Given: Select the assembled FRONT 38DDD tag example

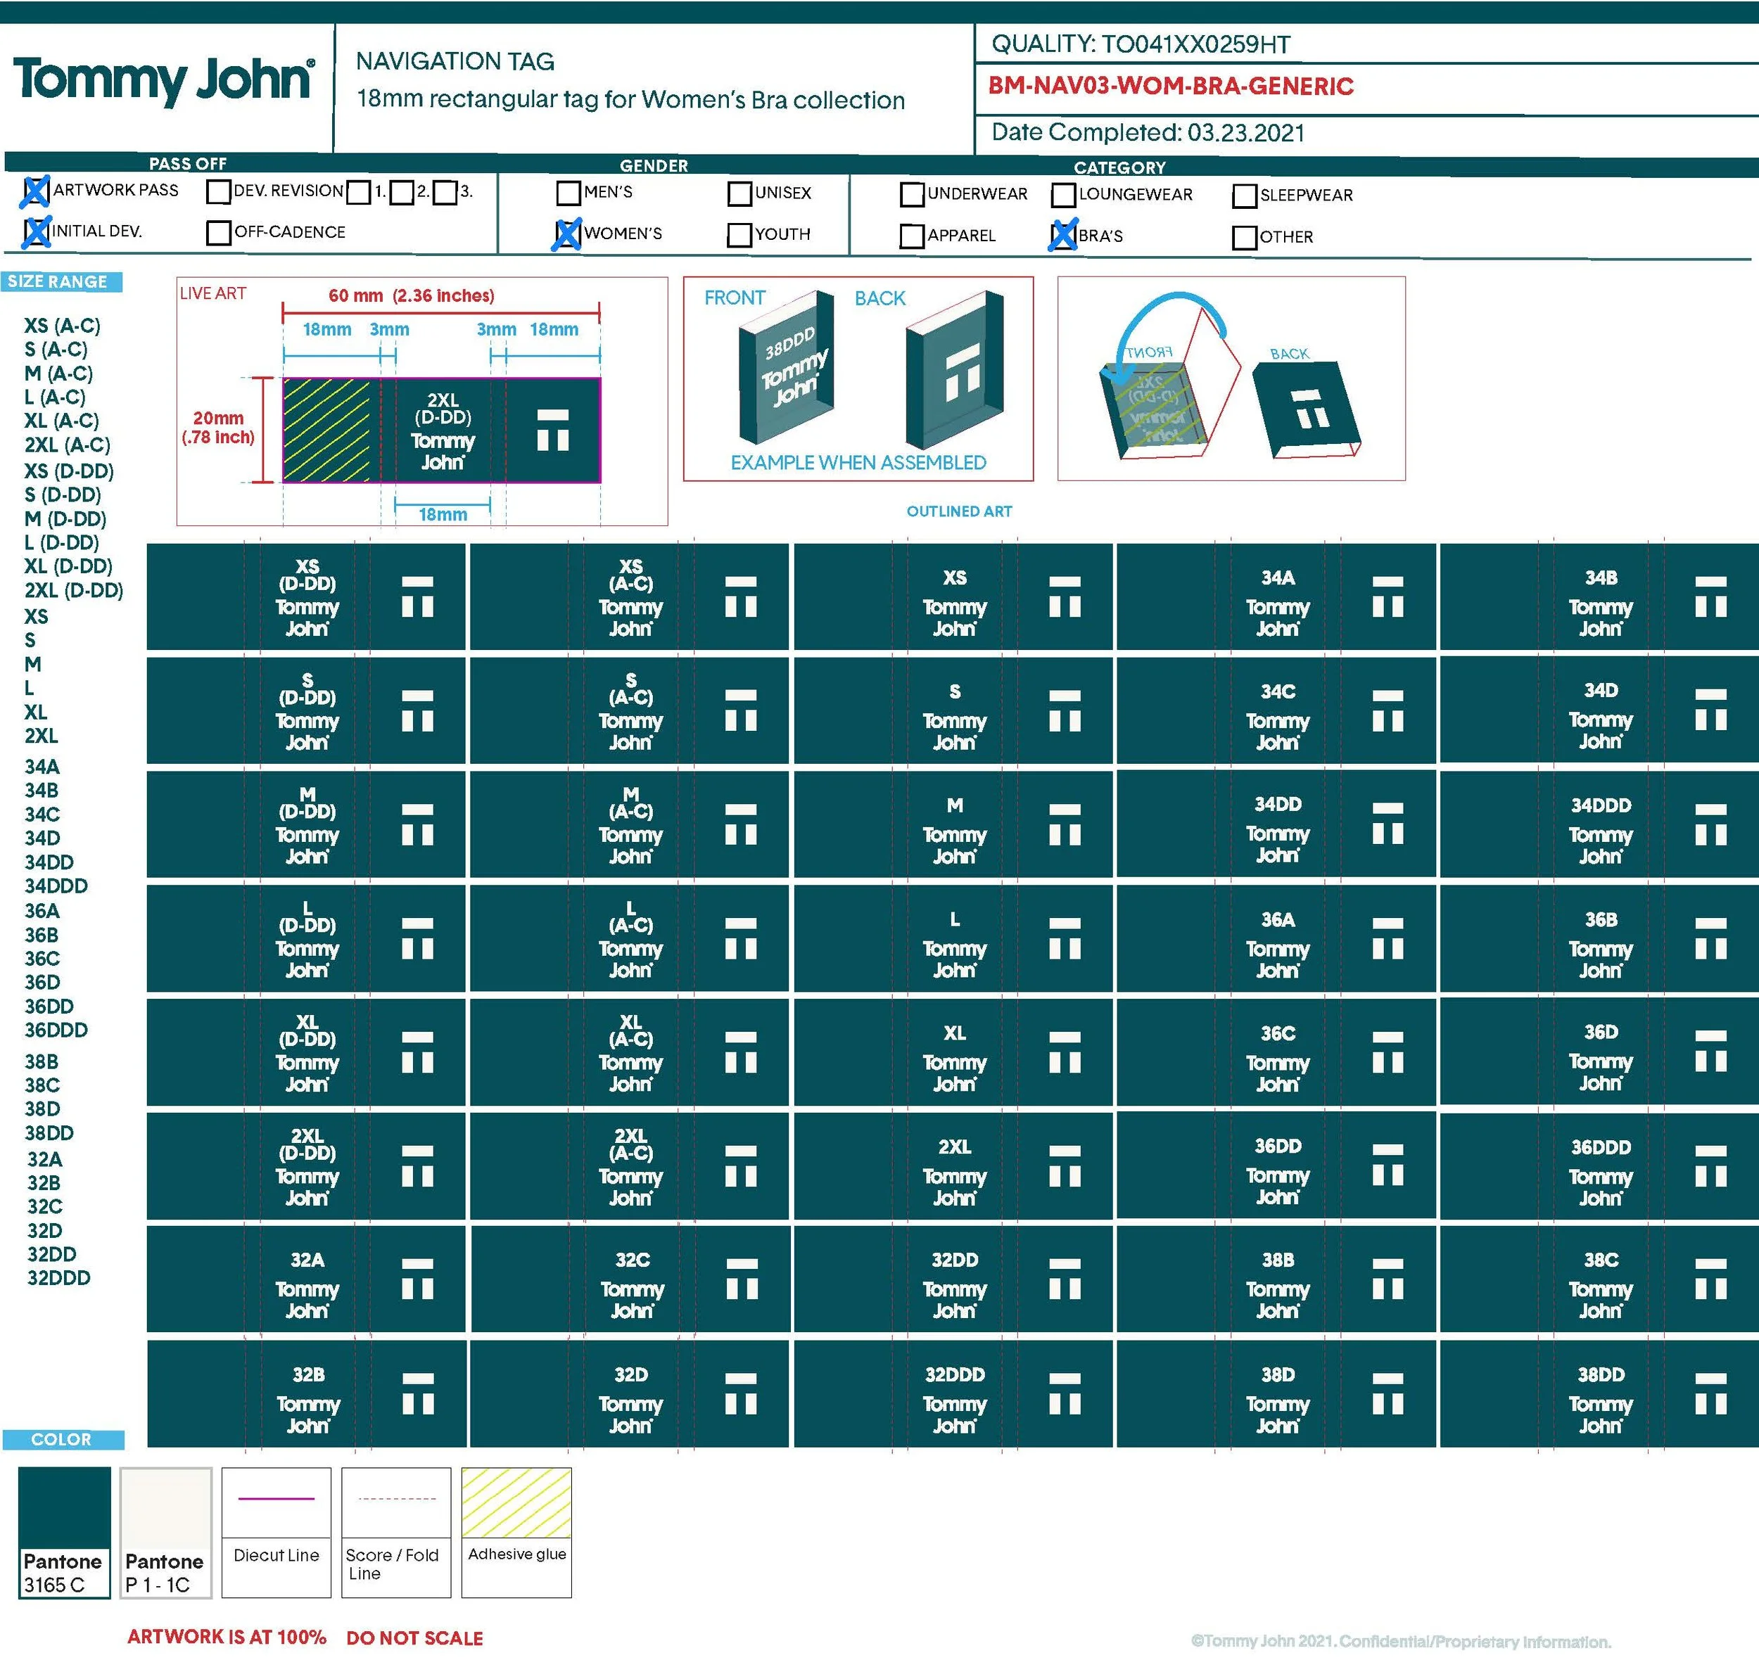Looking at the screenshot, I should (787, 366).
